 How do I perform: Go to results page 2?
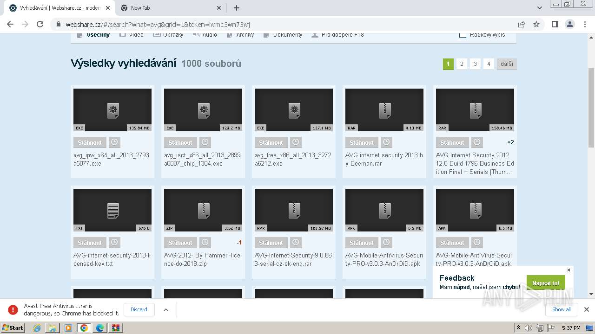coord(462,64)
